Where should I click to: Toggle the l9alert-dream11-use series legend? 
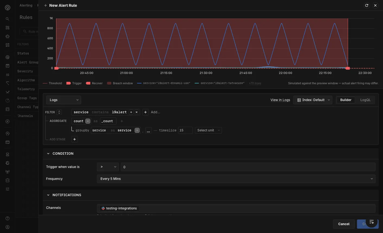(x=164, y=83)
